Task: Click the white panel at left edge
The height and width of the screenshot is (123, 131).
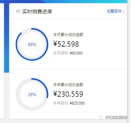Action: (x=2, y=61)
